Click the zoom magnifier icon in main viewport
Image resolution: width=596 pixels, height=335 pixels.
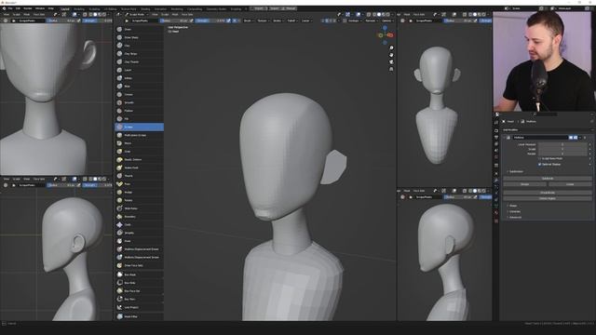391,47
